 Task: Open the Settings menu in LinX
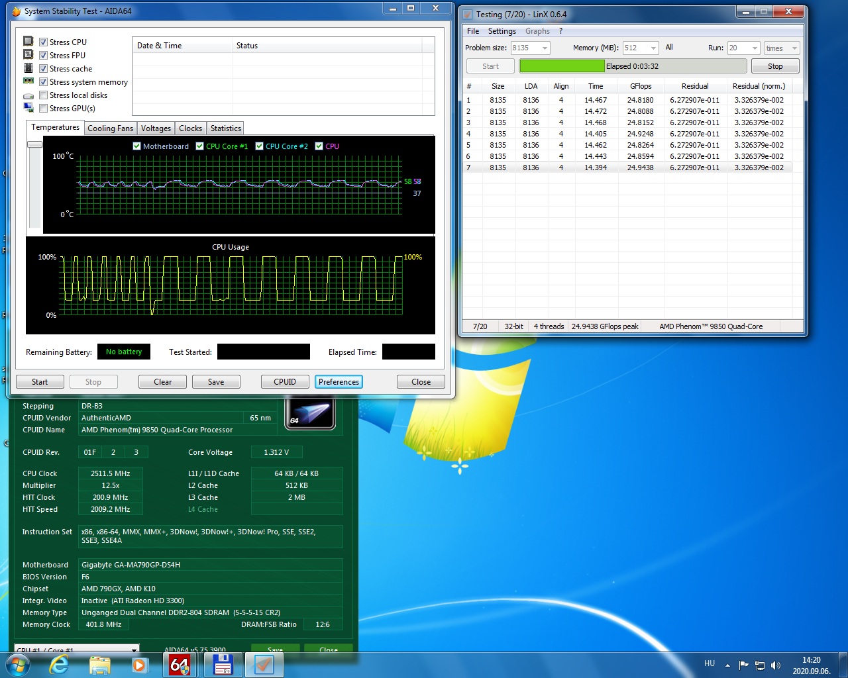[x=502, y=31]
